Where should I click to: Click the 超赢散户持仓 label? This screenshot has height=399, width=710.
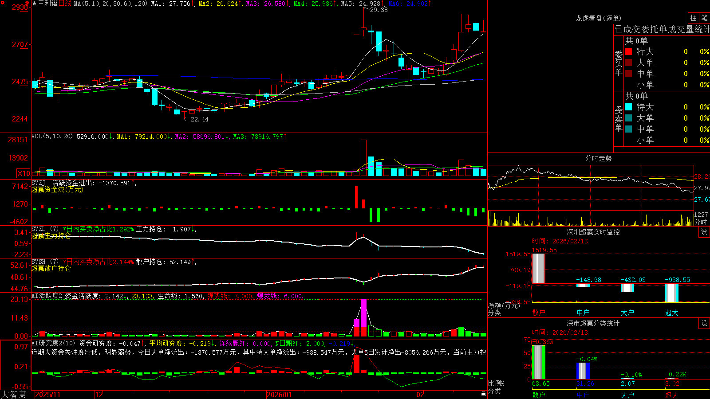click(51, 268)
